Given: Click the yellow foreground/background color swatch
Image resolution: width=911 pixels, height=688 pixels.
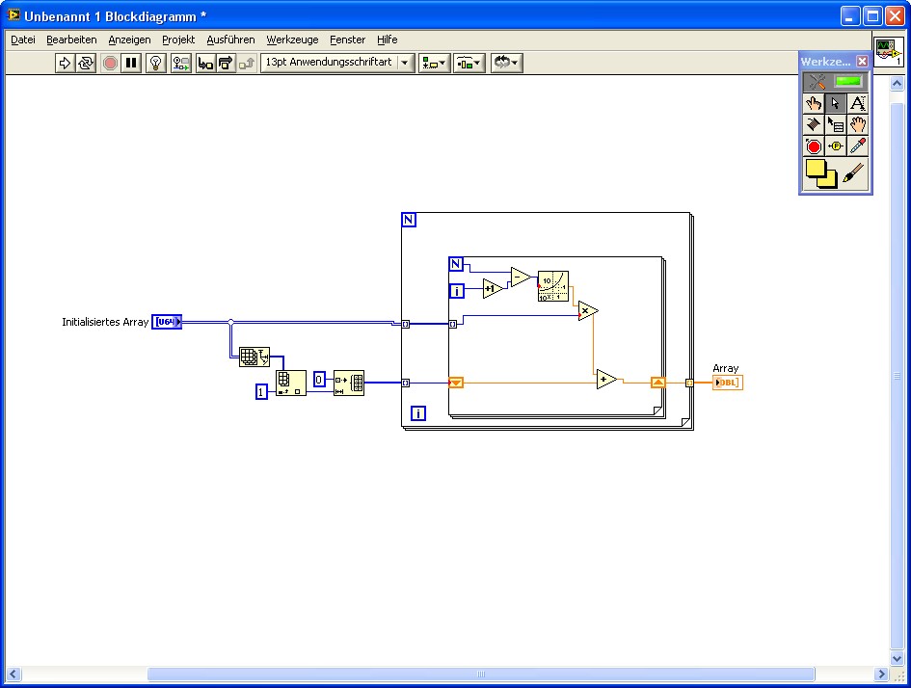Looking at the screenshot, I should 821,173.
